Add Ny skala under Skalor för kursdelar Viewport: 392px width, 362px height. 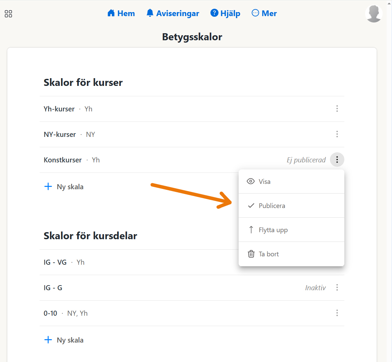tap(64, 340)
